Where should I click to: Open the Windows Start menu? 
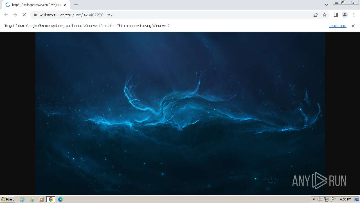[x=8, y=199]
